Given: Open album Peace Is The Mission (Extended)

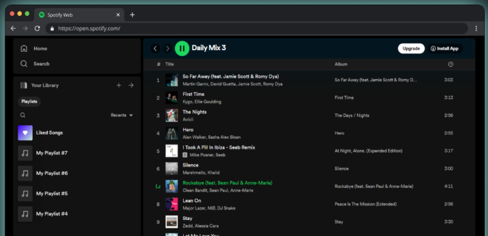Looking at the screenshot, I should [366, 204].
